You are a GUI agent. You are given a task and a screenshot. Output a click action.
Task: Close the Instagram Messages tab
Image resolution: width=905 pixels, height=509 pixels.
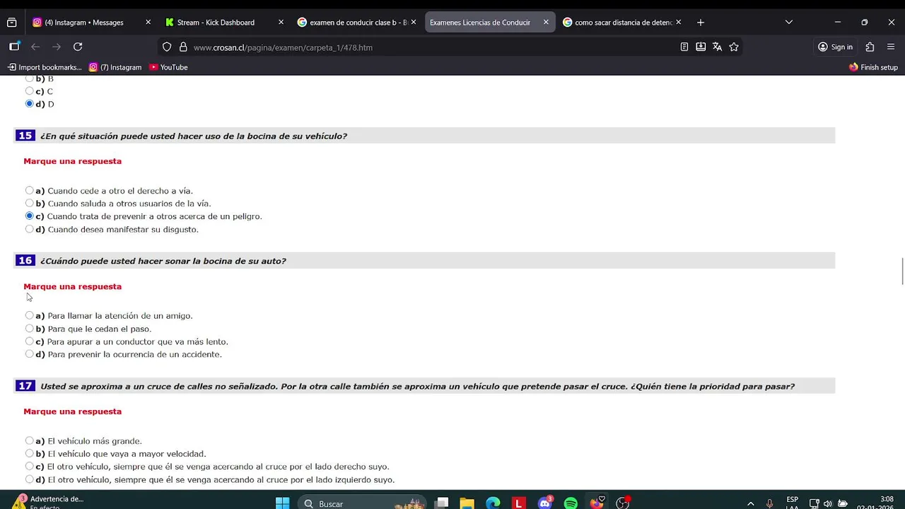click(148, 23)
